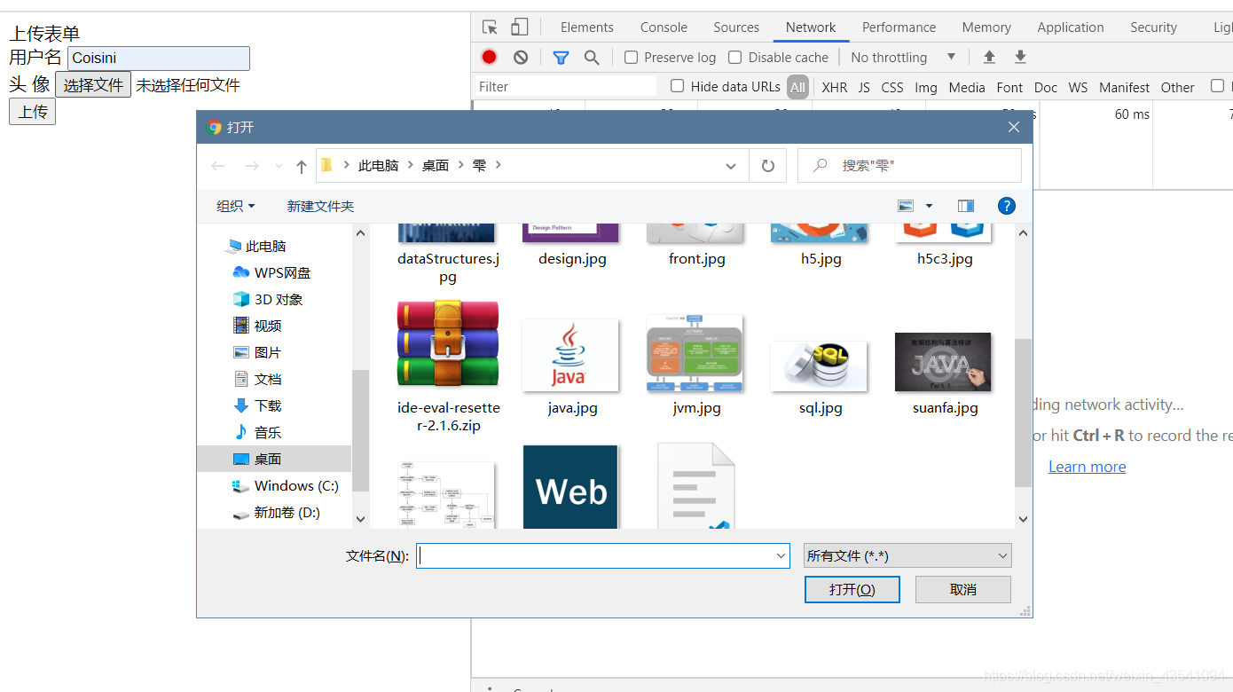Filter network requests by XHR
Image resolution: width=1233 pixels, height=692 pixels.
[835, 87]
